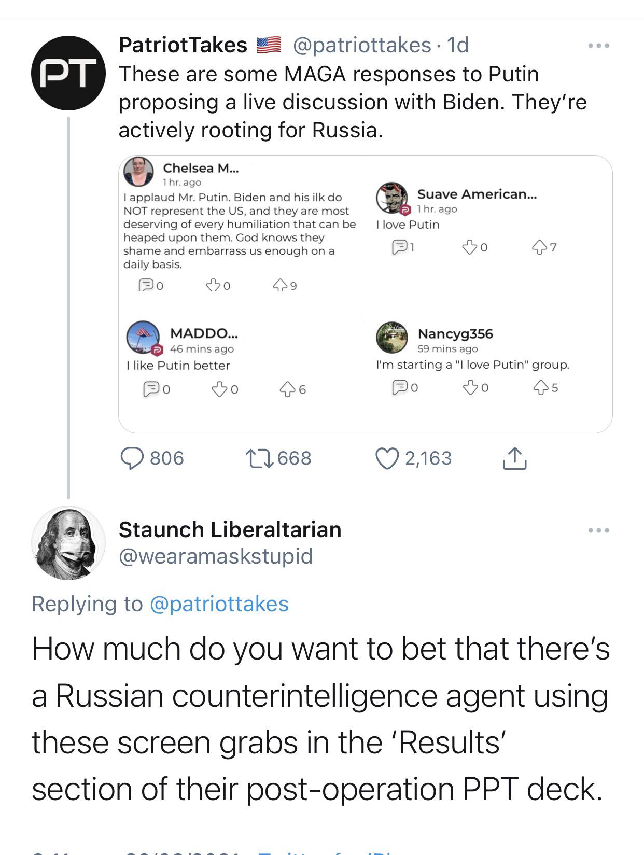Retweet the PatriotTakes tweet
This screenshot has height=855, width=644.
point(261,458)
